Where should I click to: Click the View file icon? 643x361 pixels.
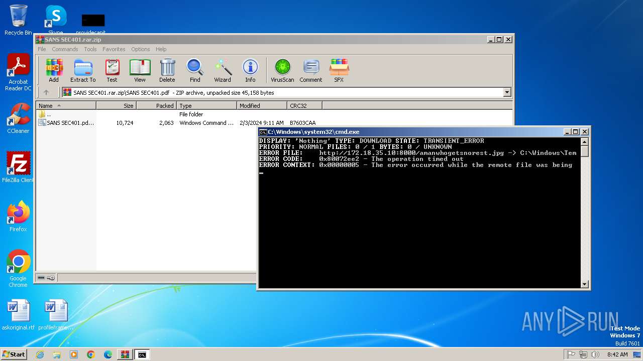[x=140, y=70]
